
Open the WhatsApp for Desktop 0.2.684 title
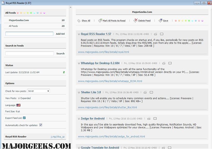100,63
